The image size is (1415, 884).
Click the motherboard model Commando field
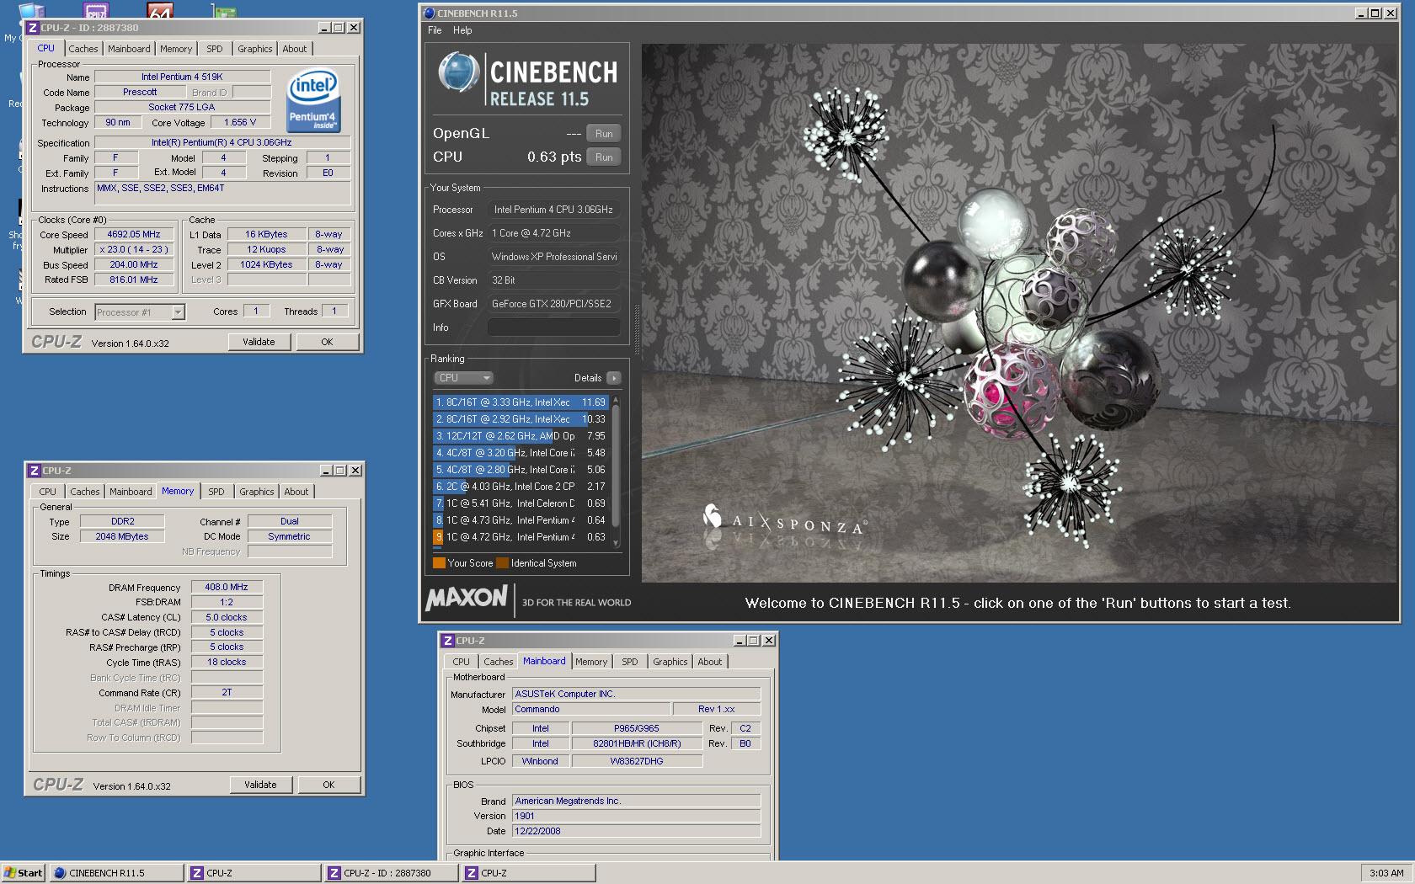[591, 710]
